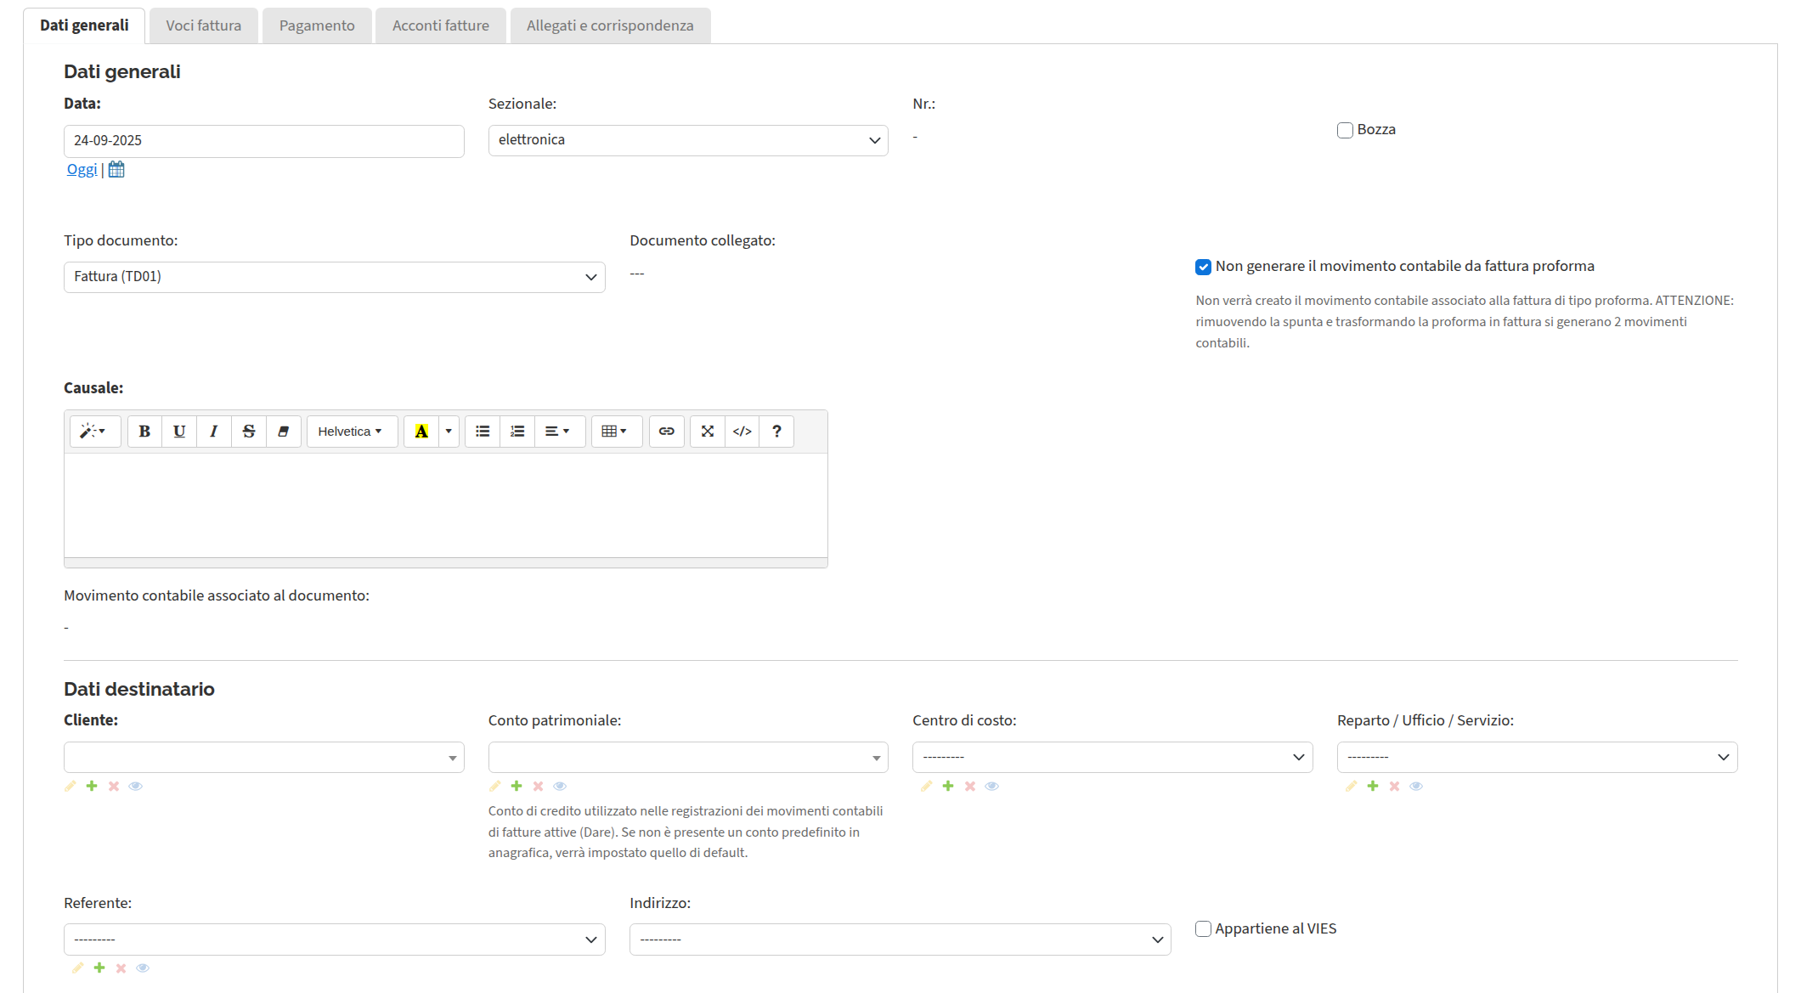This screenshot has height=993, width=1801.
Task: Click into the Data date field
Action: [x=263, y=141]
